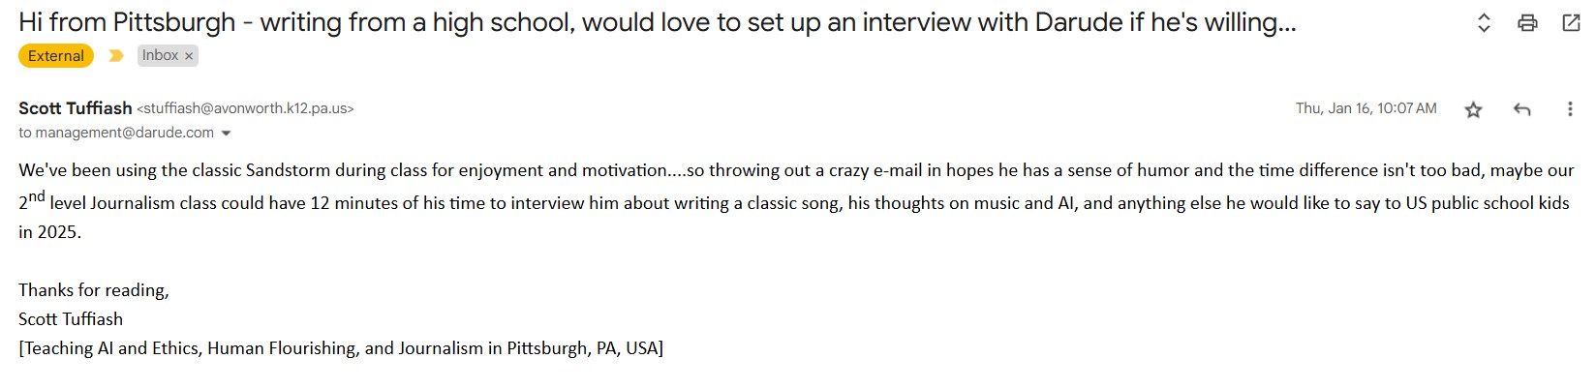The image size is (1596, 389).
Task: Star the message from Scott Tuffiash
Action: point(1473,110)
